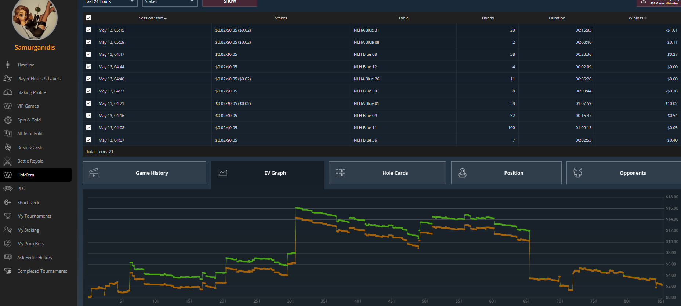Uncheck the May 13, 04:44 session
Screen dimensions: 681x306
tap(88, 67)
